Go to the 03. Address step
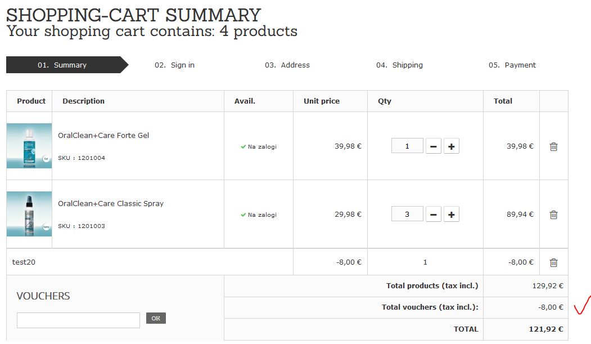The image size is (591, 344). (x=287, y=65)
